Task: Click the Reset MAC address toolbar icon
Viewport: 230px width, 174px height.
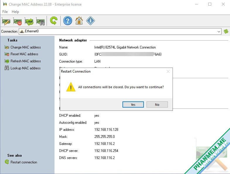Action: click(18, 21)
